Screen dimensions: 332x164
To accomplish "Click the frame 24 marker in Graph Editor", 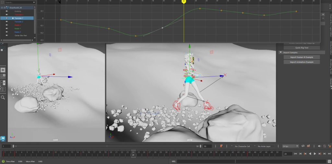I will pos(184,1).
